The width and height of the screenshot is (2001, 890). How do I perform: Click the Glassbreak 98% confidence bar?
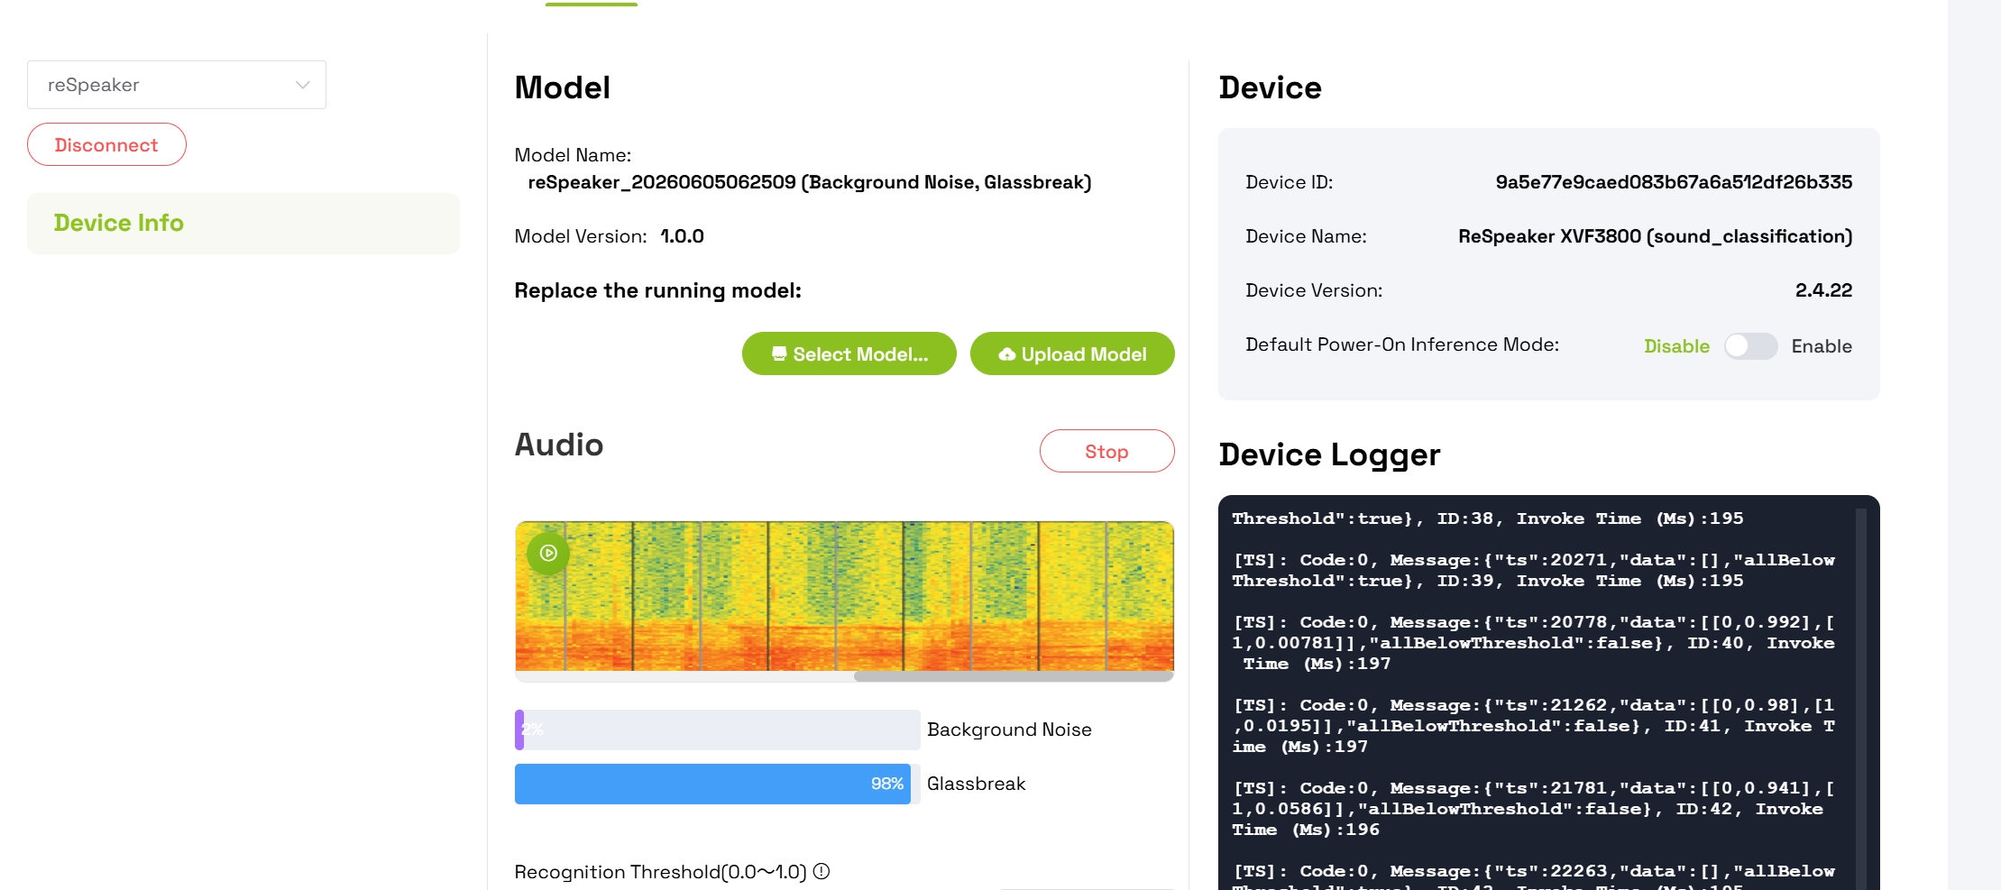pos(717,784)
